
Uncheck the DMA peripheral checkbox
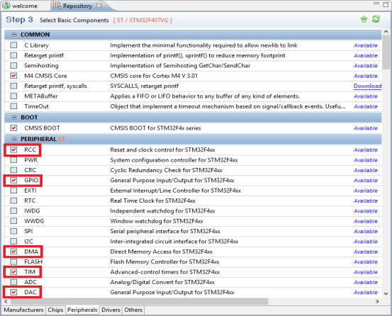pyautogui.click(x=13, y=252)
